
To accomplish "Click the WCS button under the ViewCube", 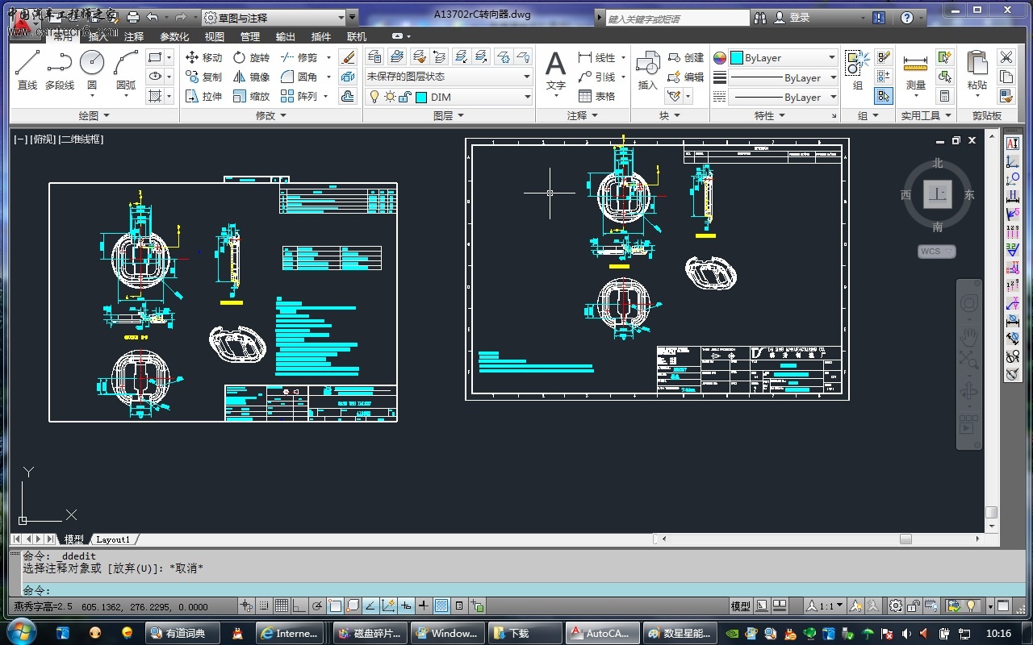I will (937, 252).
